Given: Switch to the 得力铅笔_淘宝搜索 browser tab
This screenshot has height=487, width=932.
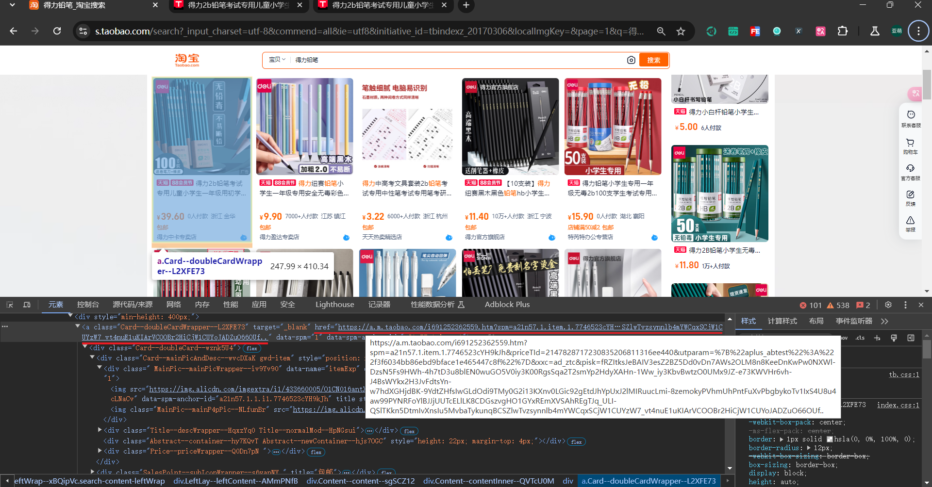Looking at the screenshot, I should 92,5.
